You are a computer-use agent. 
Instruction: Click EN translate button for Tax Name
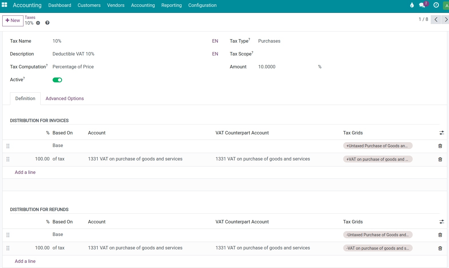(x=215, y=41)
